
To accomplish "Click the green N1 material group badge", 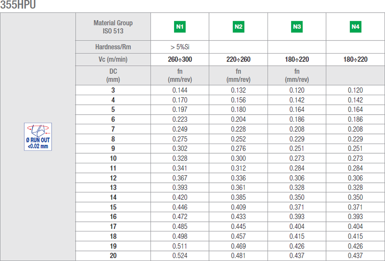I will [180, 27].
